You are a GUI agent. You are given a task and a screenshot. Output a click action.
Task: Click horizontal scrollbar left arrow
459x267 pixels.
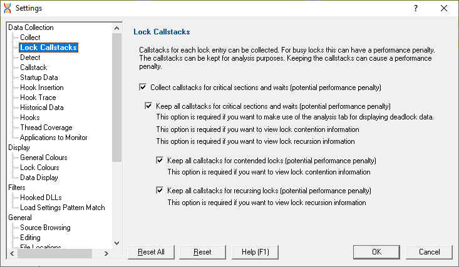(12, 253)
